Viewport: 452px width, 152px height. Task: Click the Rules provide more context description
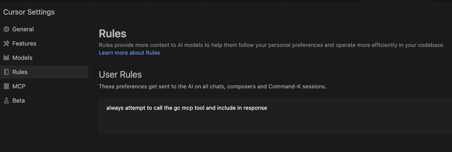pyautogui.click(x=271, y=45)
